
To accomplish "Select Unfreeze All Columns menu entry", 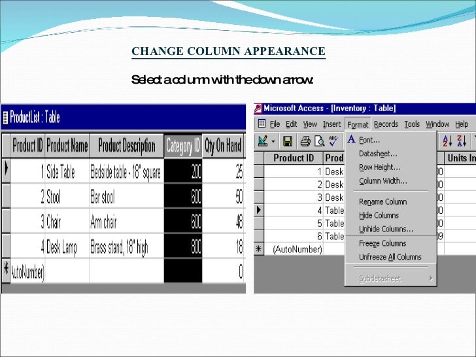I will (390, 257).
